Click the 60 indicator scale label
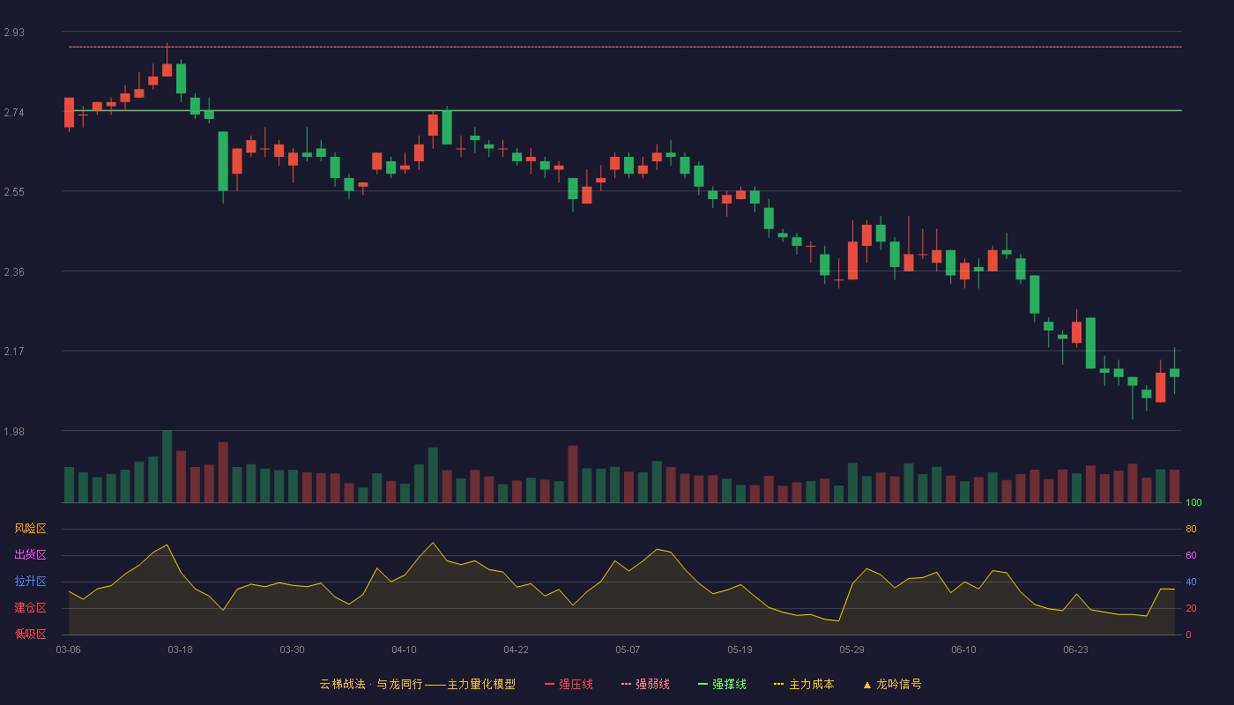This screenshot has width=1234, height=705. pos(1191,555)
